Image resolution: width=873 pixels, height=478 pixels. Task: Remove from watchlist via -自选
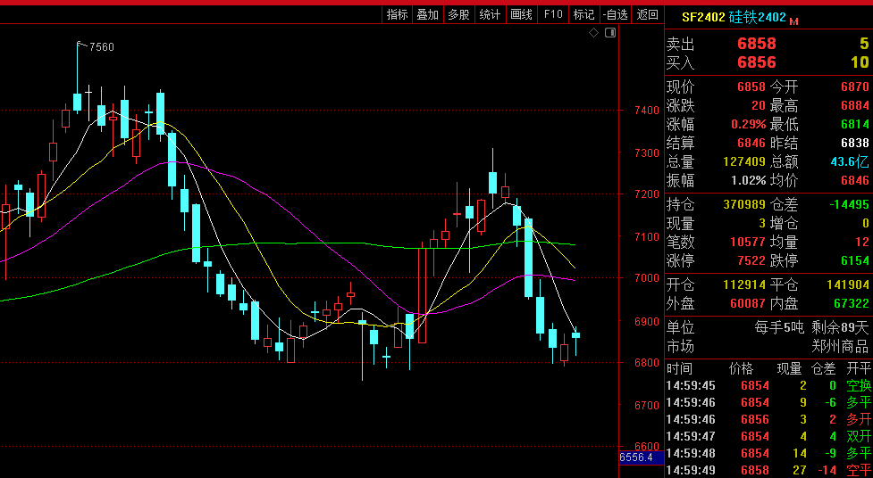point(615,14)
